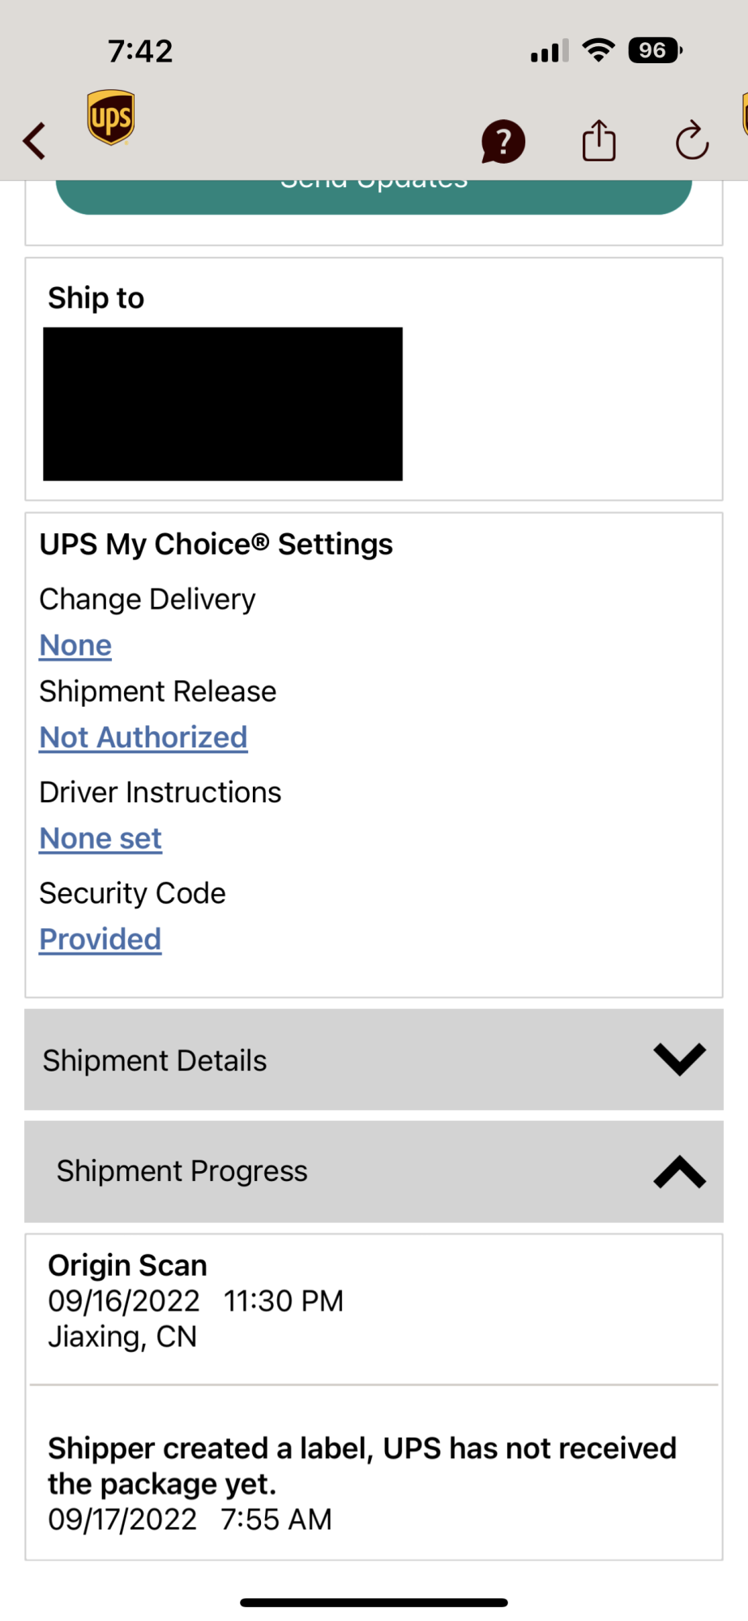Image resolution: width=748 pixels, height=1621 pixels.
Task: Open the help chat question icon
Action: click(x=502, y=142)
